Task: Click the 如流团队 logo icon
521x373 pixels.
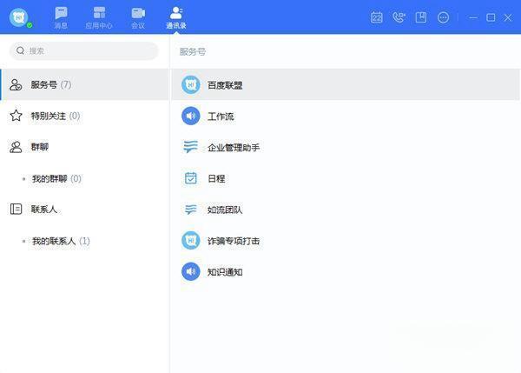Action: coord(191,210)
